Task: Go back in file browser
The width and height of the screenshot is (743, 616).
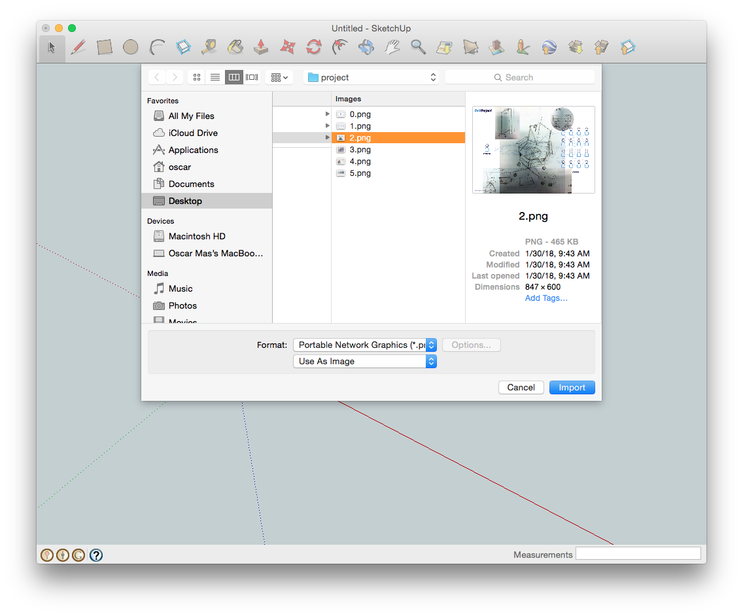Action: point(157,77)
